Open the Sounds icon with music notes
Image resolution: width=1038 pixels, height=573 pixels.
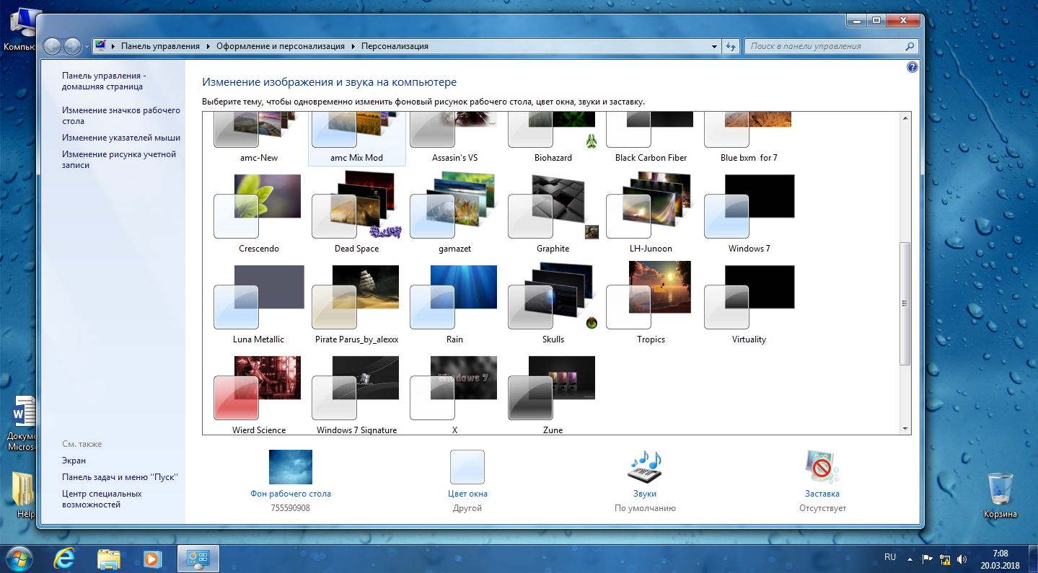644,467
